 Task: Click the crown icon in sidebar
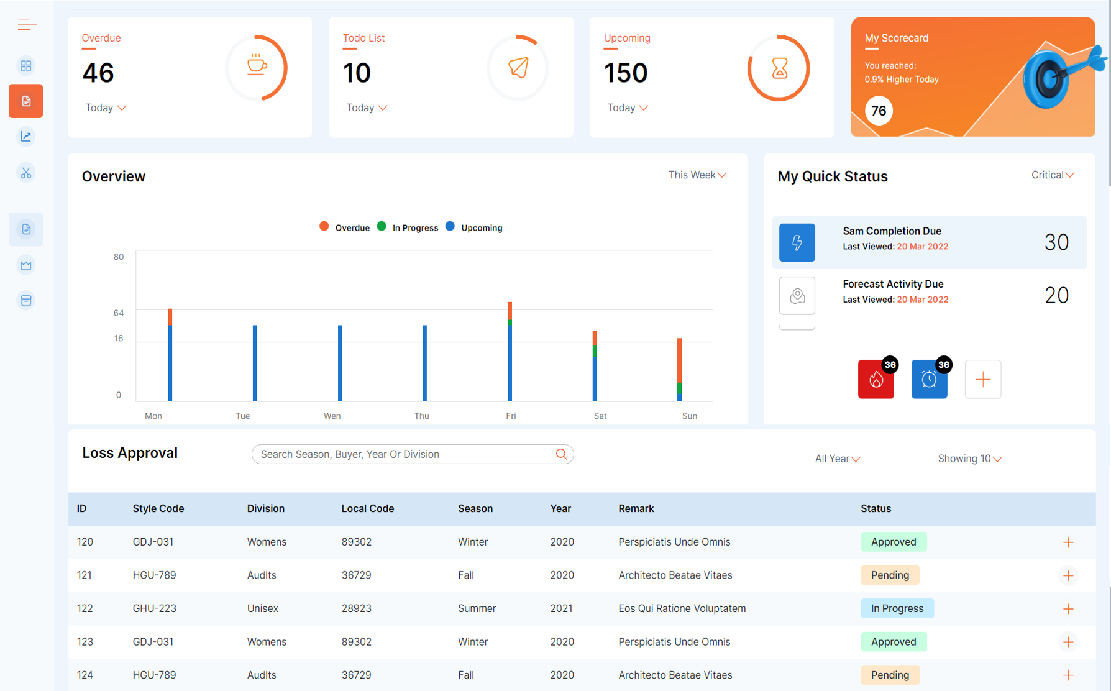click(26, 265)
